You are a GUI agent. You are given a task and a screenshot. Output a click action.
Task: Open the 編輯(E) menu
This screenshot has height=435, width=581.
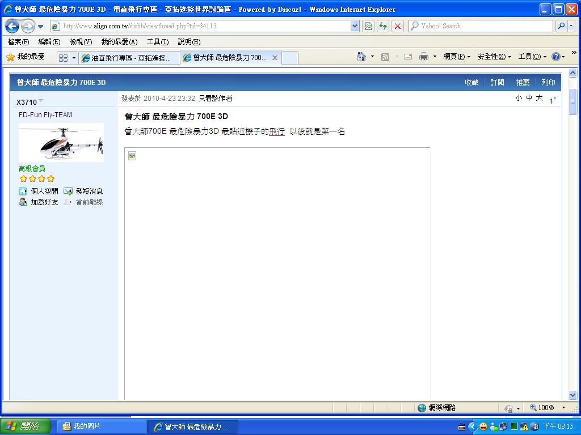pos(49,42)
